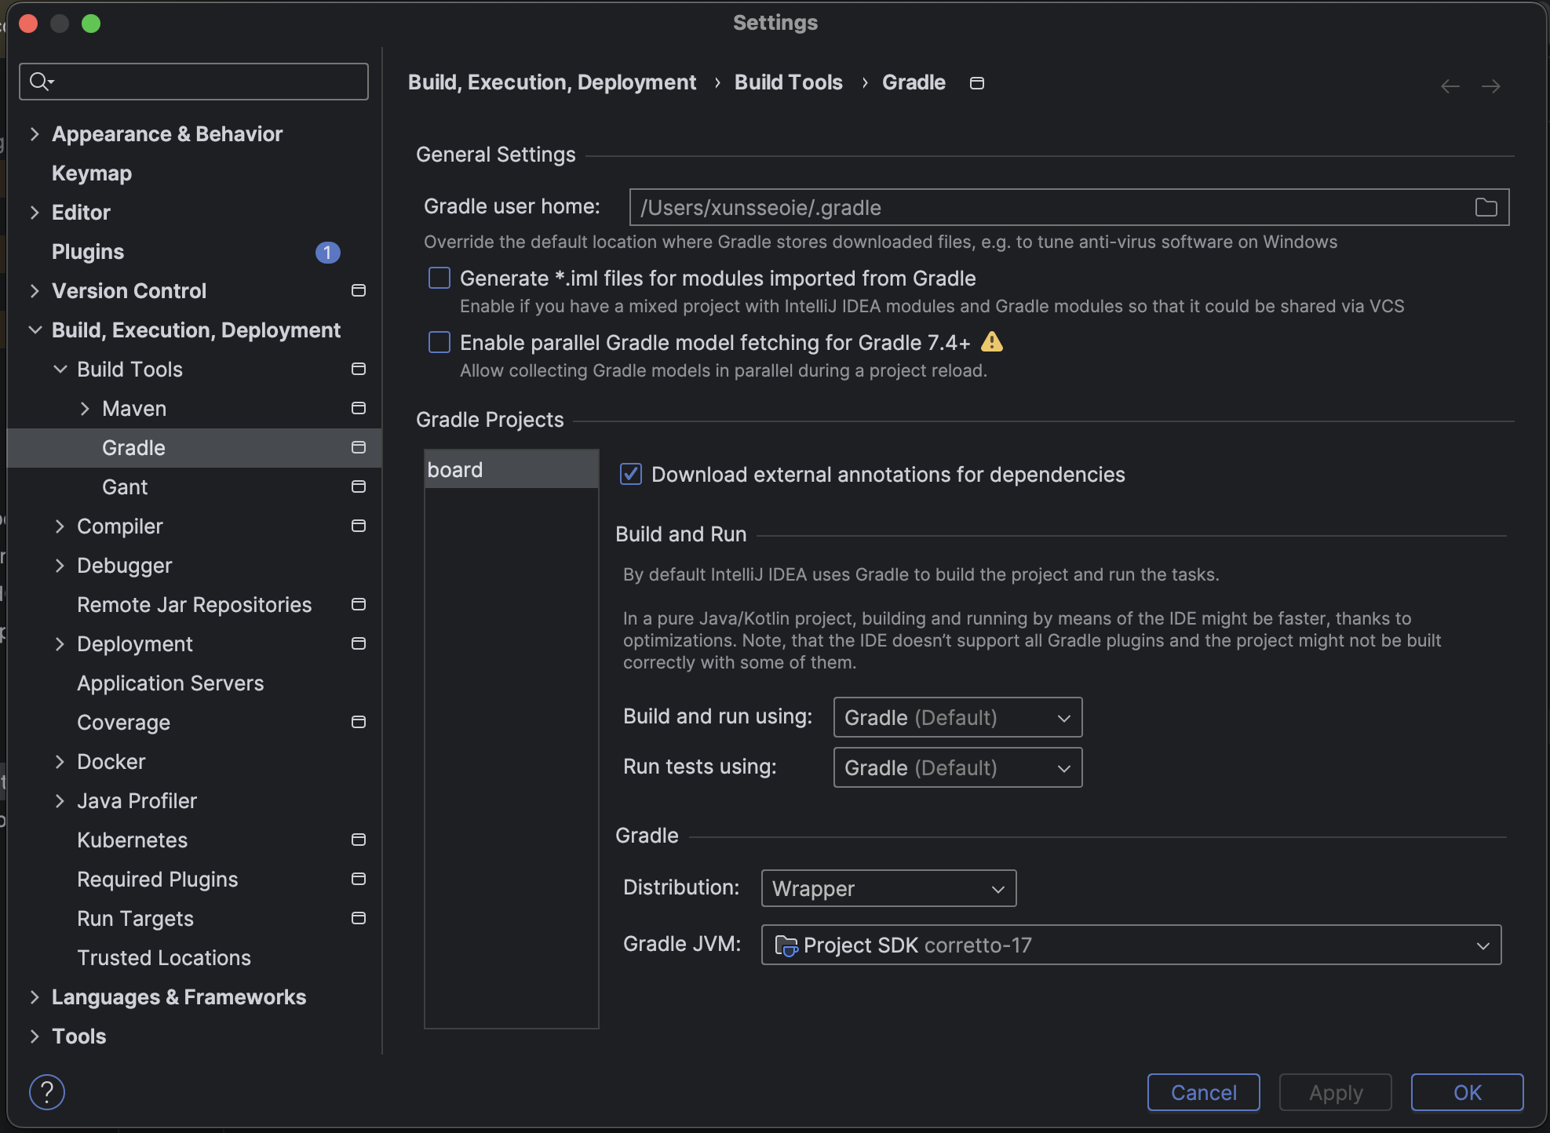Image resolution: width=1550 pixels, height=1133 pixels.
Task: Select Gant under Build Tools
Action: (x=125, y=487)
